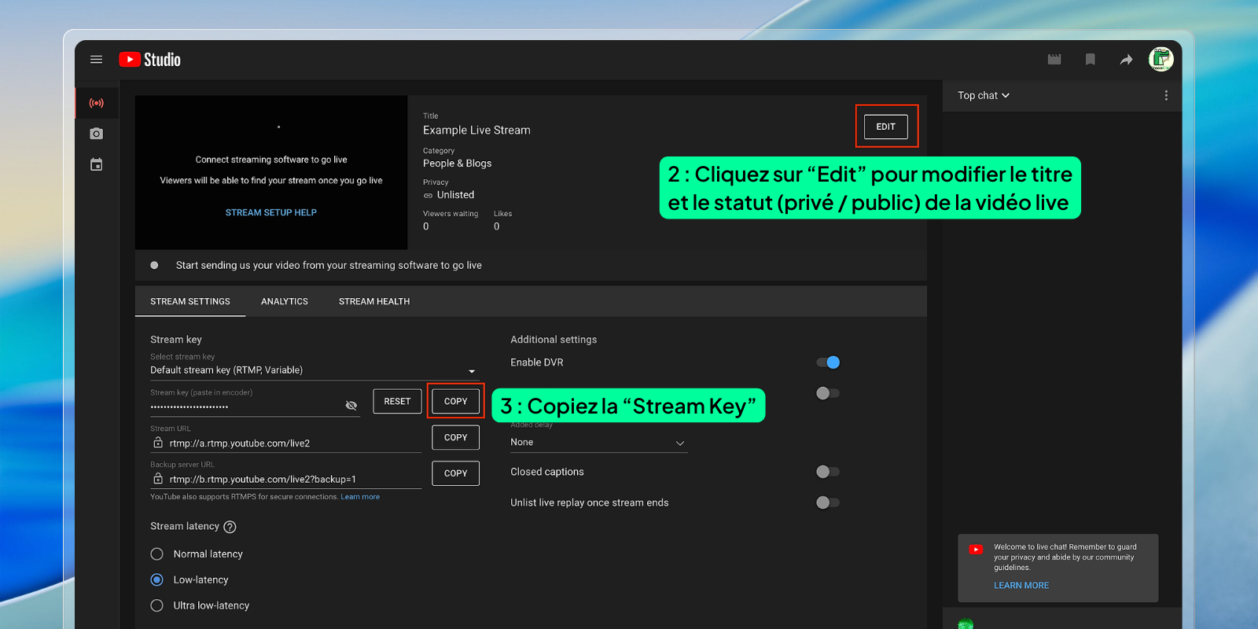Select the Webcam camera icon in sidebar

[97, 134]
